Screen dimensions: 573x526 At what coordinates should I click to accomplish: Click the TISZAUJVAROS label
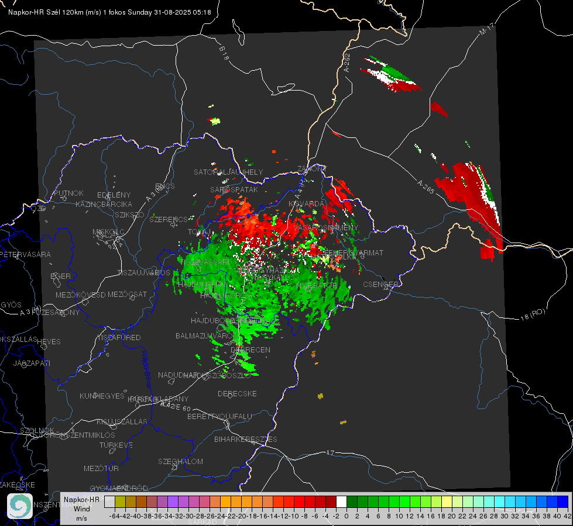(143, 273)
